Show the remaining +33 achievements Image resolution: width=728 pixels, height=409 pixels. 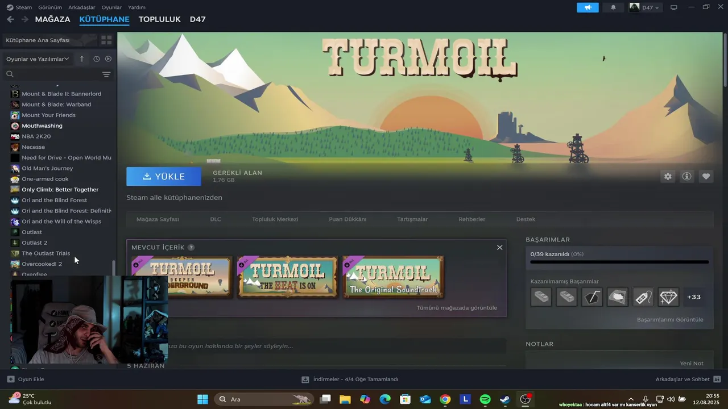coord(694,297)
